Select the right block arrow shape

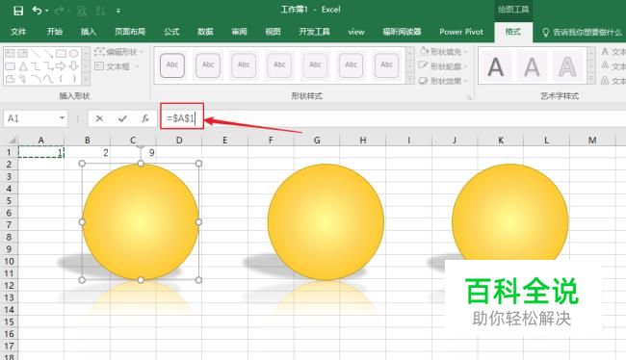pyautogui.click(x=61, y=65)
